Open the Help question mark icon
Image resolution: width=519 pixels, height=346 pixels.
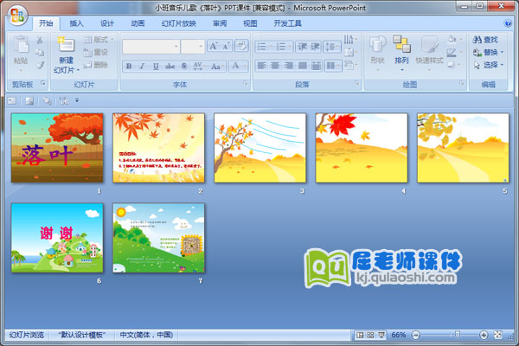[508, 23]
